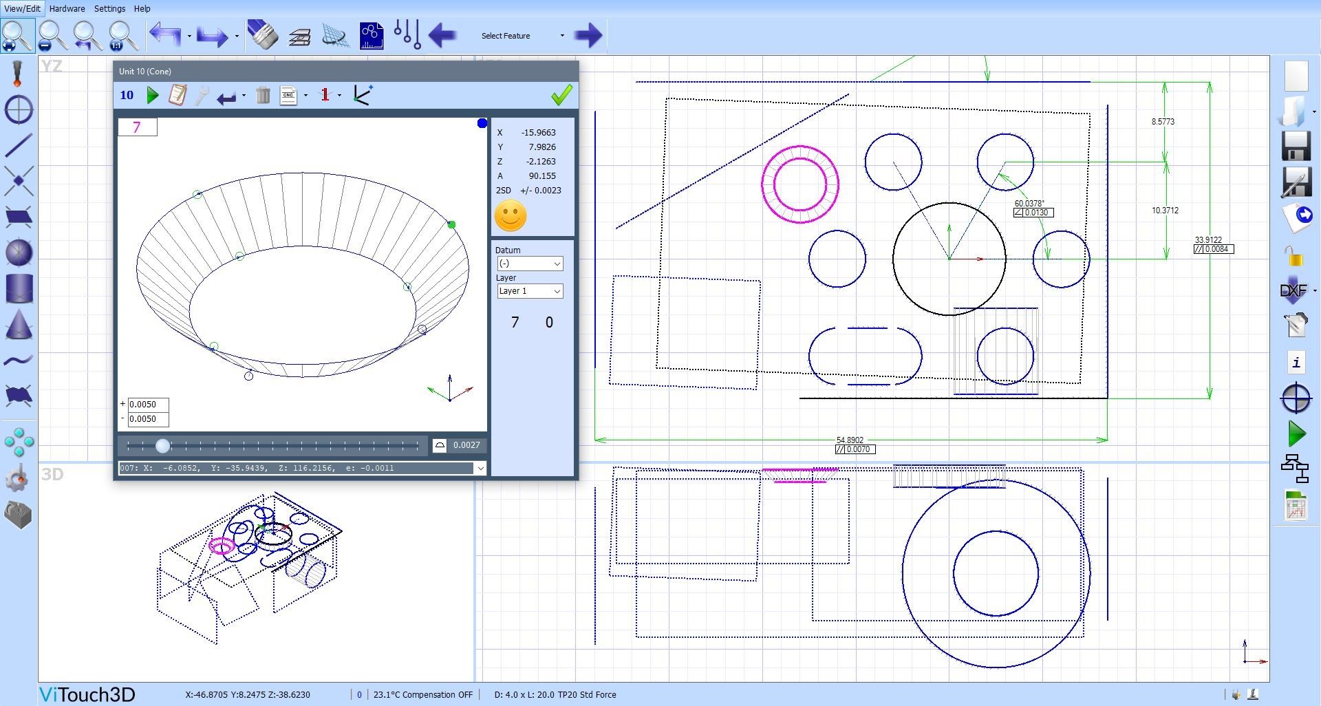Image resolution: width=1321 pixels, height=706 pixels.
Task: Reset zoom with the 1:1 magnifier
Action: pos(123,35)
